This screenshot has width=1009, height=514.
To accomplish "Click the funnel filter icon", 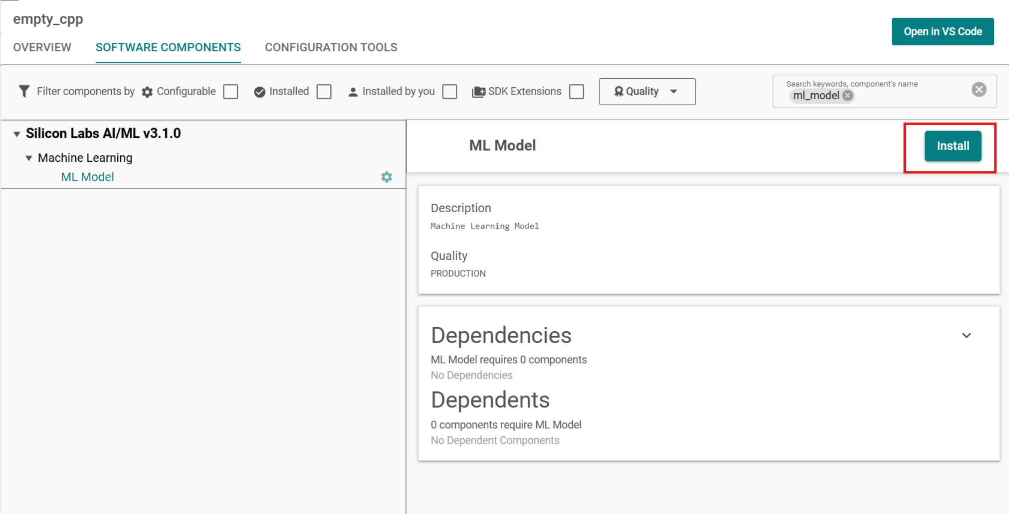I will pos(24,91).
